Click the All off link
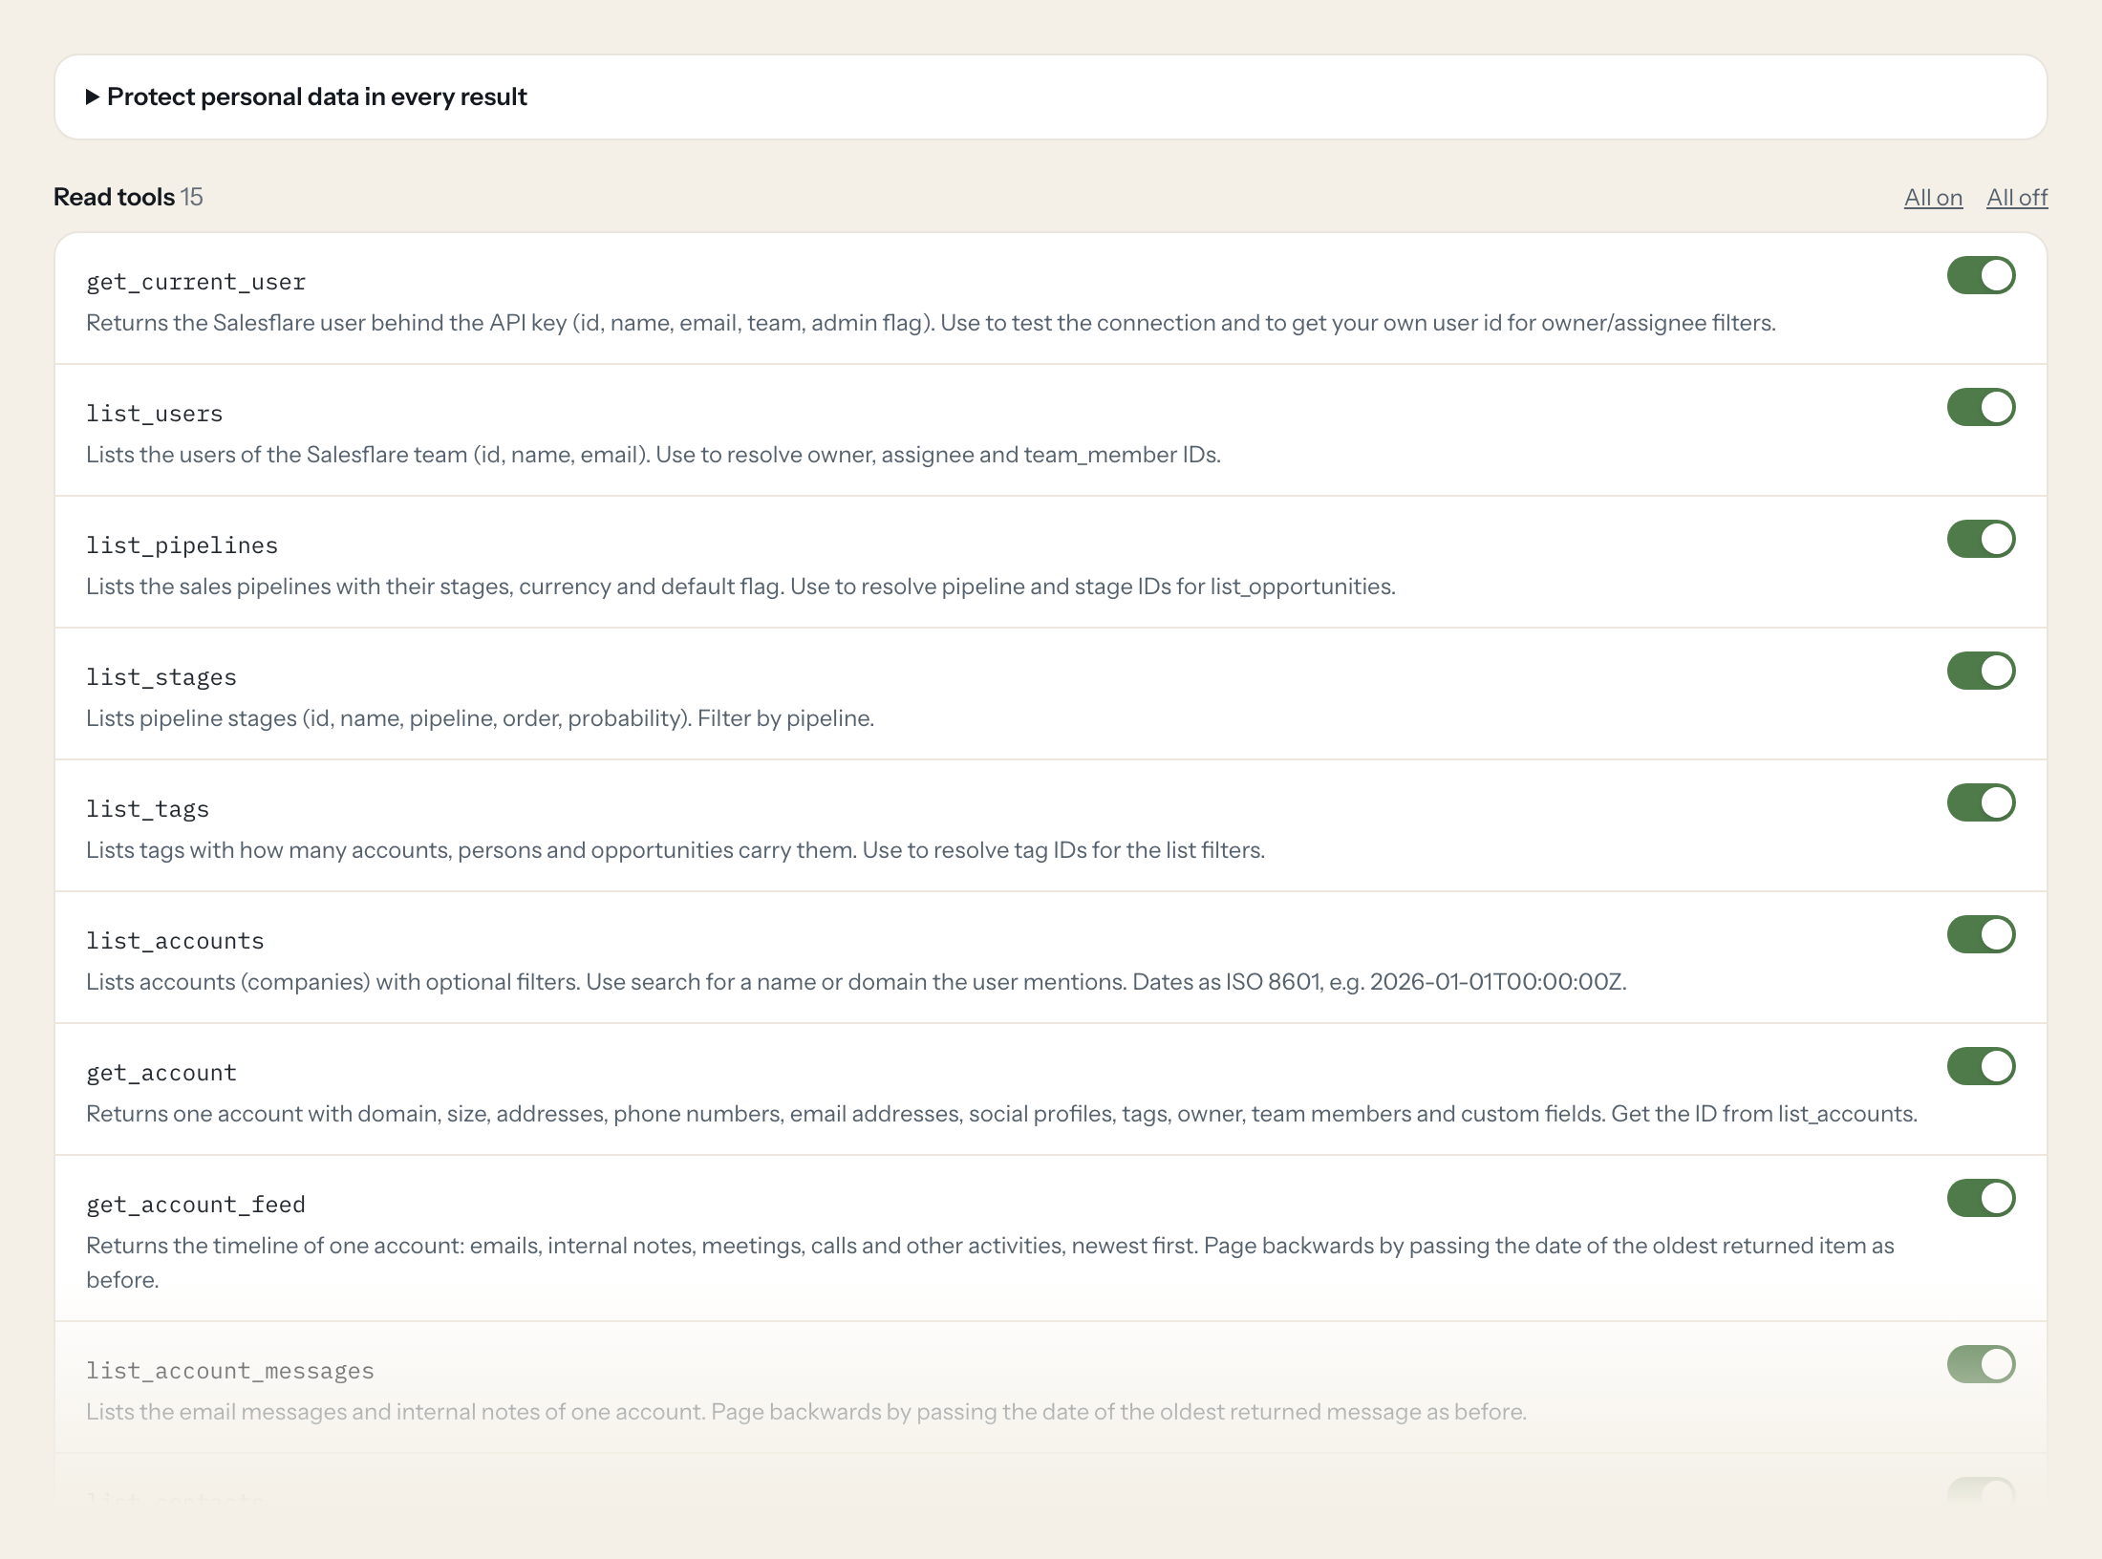 [x=2017, y=198]
